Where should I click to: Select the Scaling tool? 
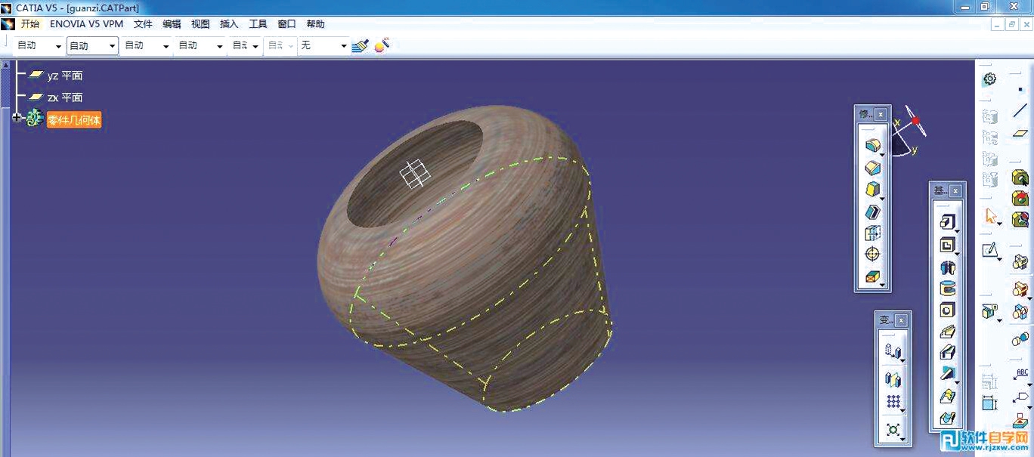click(x=893, y=430)
